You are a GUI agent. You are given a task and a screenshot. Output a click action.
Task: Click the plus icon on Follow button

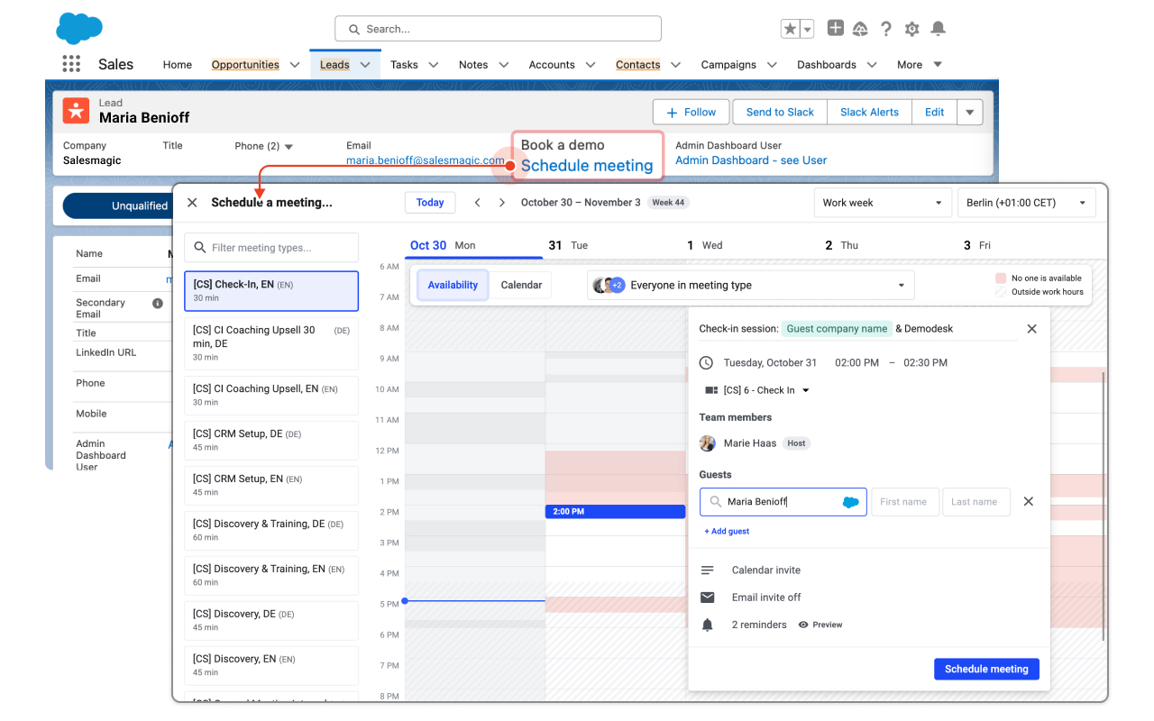(x=672, y=113)
